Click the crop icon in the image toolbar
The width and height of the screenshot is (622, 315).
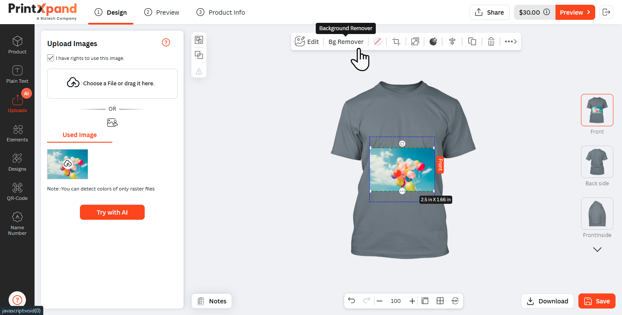point(396,42)
